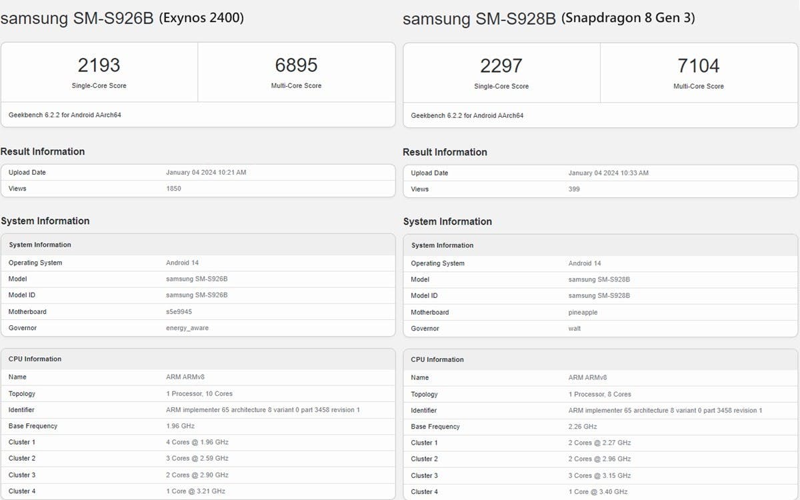Viewport: 800px width, 500px height.
Task: Select the walt governor value
Action: tap(575, 329)
